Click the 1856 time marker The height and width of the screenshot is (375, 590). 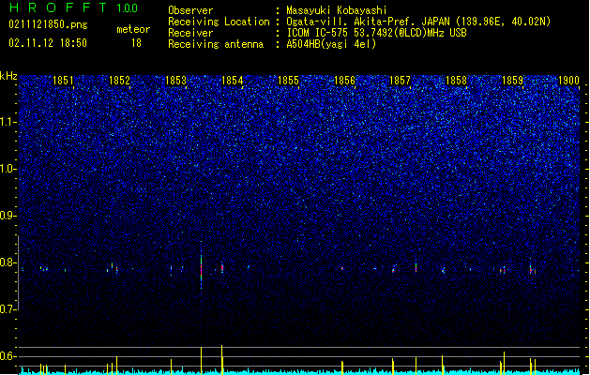344,81
